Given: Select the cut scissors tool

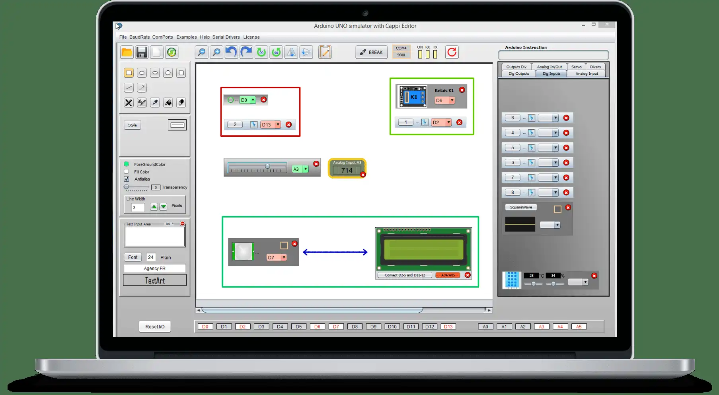Looking at the screenshot, I should [129, 103].
